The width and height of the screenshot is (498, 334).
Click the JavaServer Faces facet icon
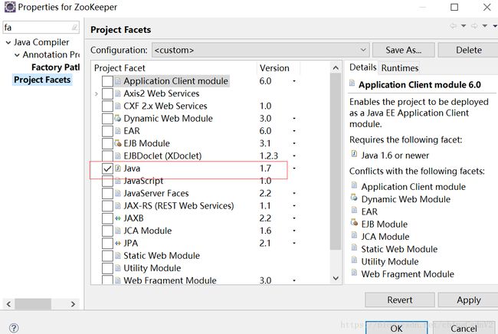(118, 193)
